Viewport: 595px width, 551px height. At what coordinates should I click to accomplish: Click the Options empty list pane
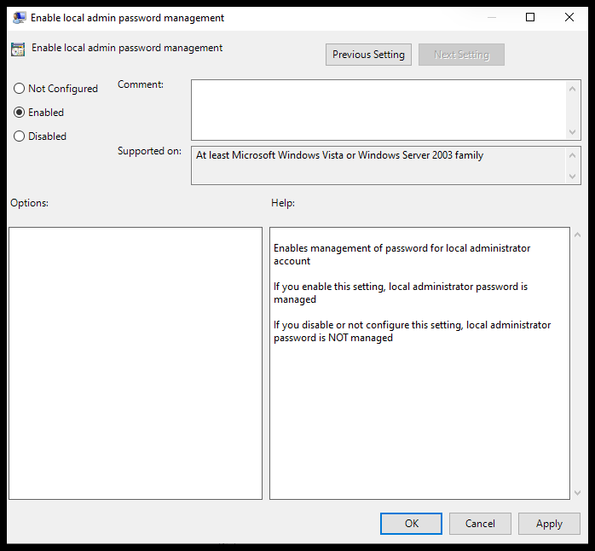tap(136, 363)
